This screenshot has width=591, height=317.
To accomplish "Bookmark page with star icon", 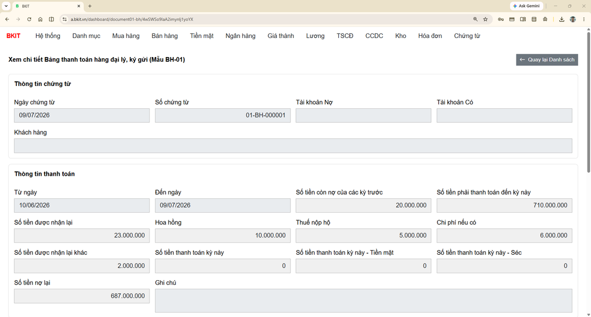I will click(x=485, y=19).
